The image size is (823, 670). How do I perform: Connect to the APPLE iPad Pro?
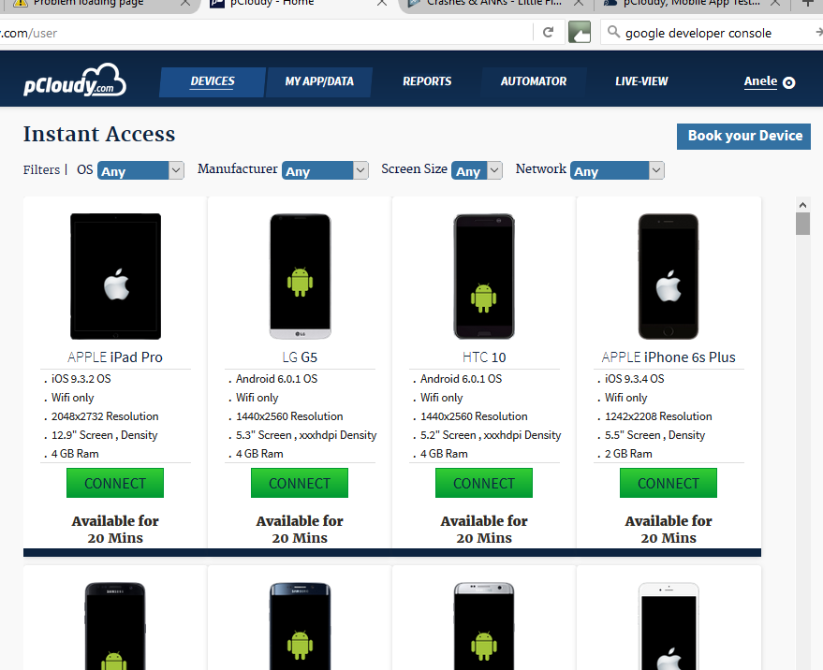pos(115,483)
